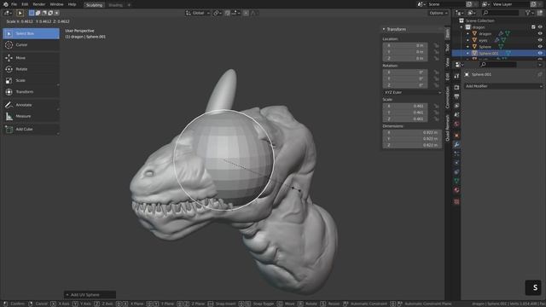Click the Dimensions X value field
The height and width of the screenshot is (307, 546).
(x=412, y=133)
